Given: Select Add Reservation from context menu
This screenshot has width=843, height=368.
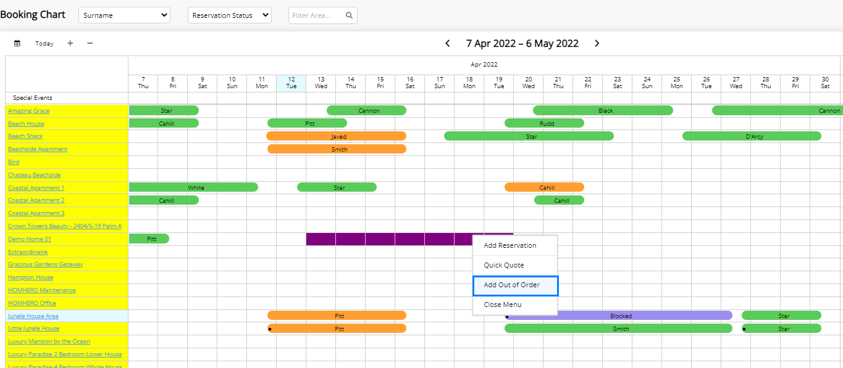Looking at the screenshot, I should [x=510, y=245].
